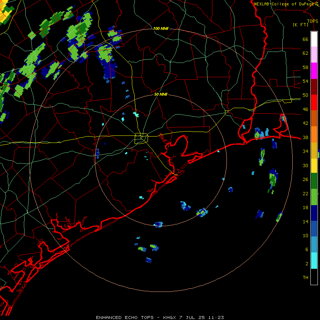320x320 pixels.
Task: Click the "22" legend value
Action: [x=305, y=193]
